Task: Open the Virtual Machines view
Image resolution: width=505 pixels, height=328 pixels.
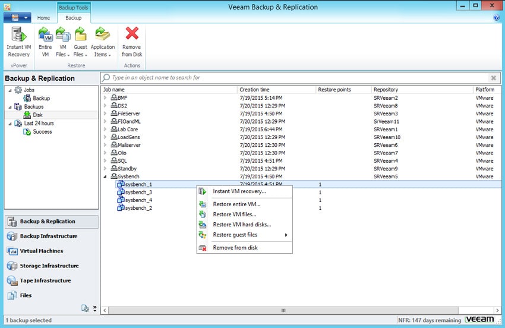Action: tap(52, 251)
